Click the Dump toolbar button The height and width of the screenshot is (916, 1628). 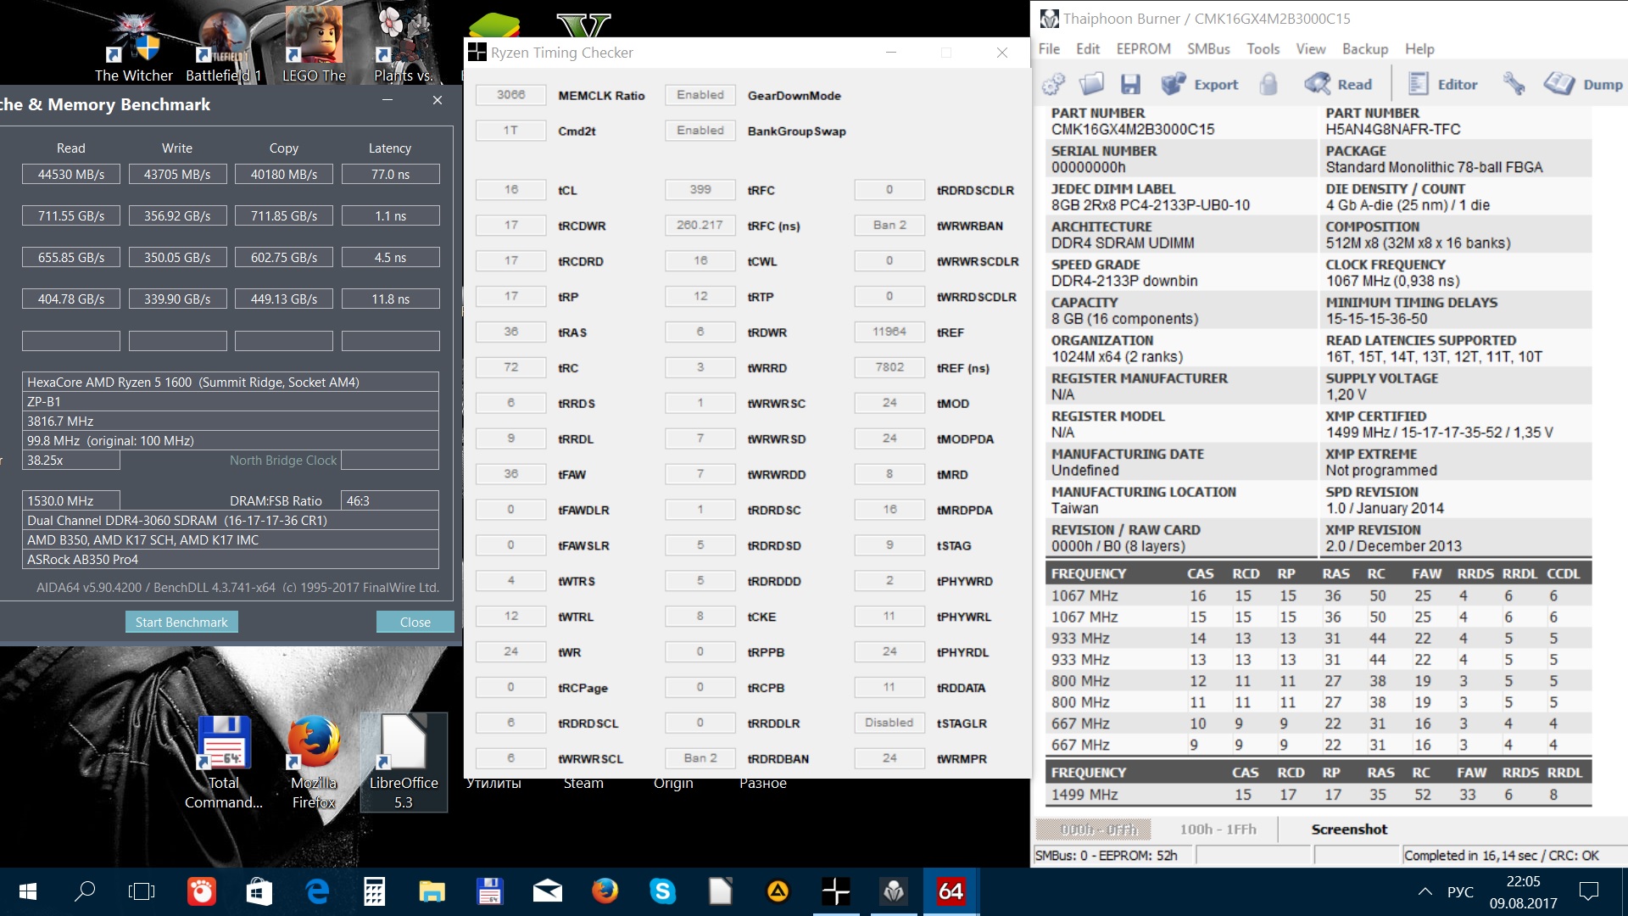click(1583, 84)
